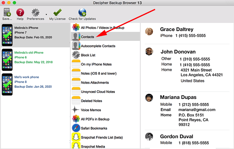Click Gordon Duval's contact photo
234x149 pixels.
(149, 136)
